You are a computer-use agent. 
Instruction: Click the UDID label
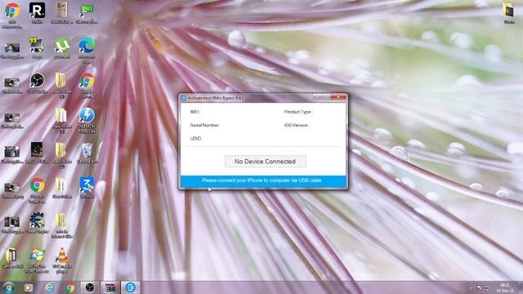[196, 138]
